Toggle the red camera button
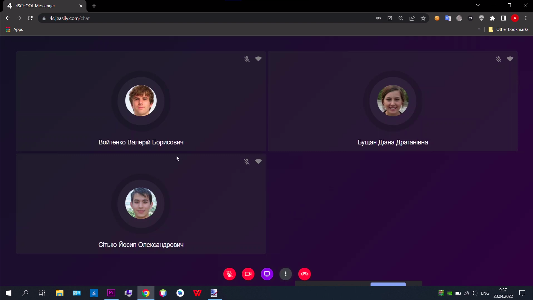Viewport: 533px width, 300px height. [x=248, y=274]
